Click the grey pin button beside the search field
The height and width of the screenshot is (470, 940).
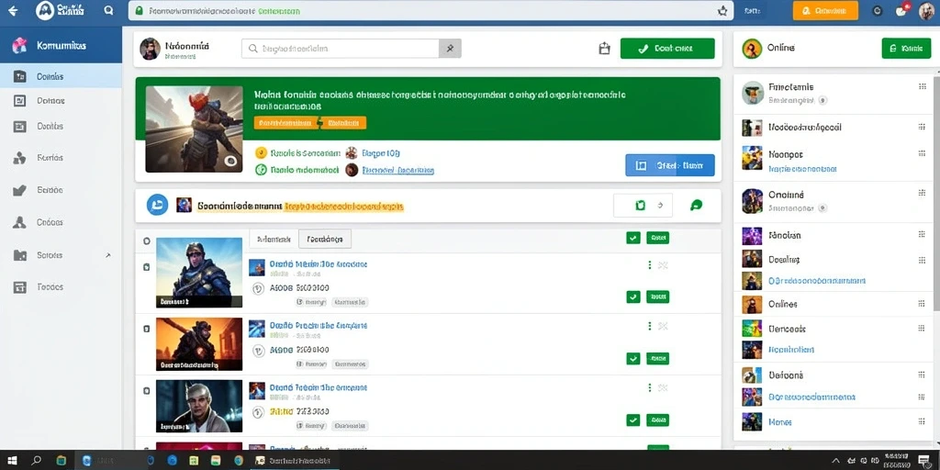click(450, 49)
